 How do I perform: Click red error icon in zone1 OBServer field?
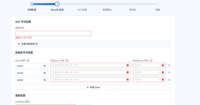pyautogui.click(x=128, y=65)
